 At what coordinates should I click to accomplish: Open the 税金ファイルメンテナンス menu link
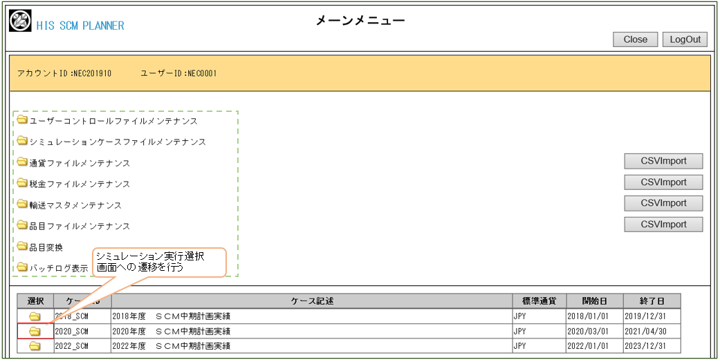click(80, 184)
